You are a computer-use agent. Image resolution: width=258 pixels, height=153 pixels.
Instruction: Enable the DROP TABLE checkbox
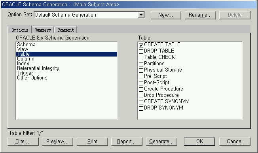click(x=141, y=51)
